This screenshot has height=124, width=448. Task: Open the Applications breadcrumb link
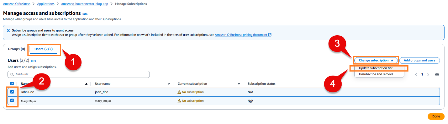(45, 4)
